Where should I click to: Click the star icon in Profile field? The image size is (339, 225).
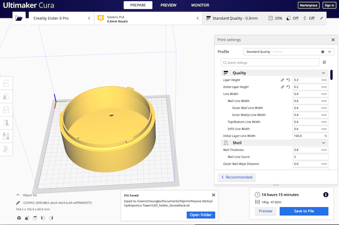pos(323,52)
